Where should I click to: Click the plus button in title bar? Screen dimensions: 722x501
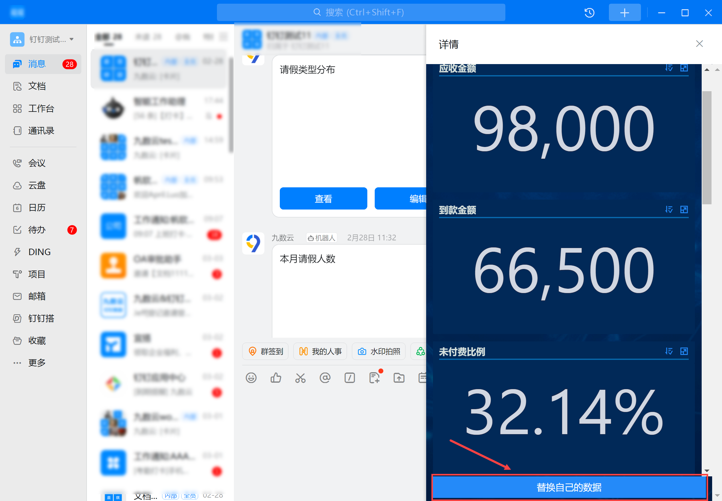point(625,13)
